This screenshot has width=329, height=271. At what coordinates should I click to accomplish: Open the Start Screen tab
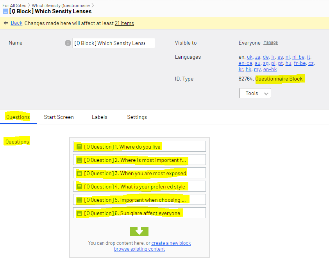coord(59,117)
